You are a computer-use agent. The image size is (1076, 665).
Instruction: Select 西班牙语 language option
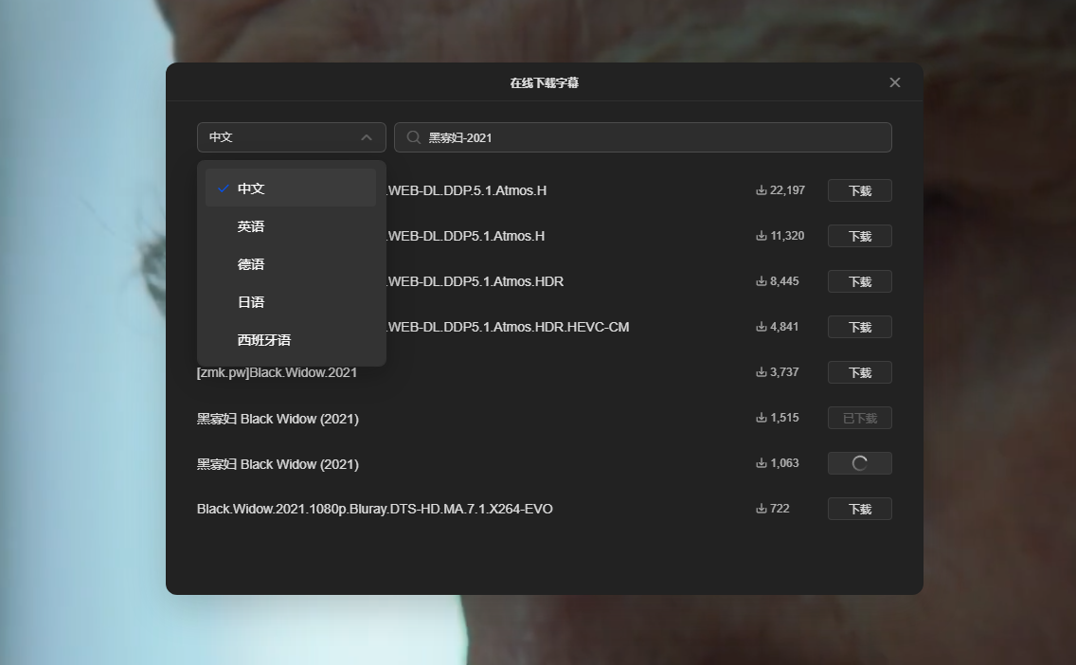(x=263, y=340)
